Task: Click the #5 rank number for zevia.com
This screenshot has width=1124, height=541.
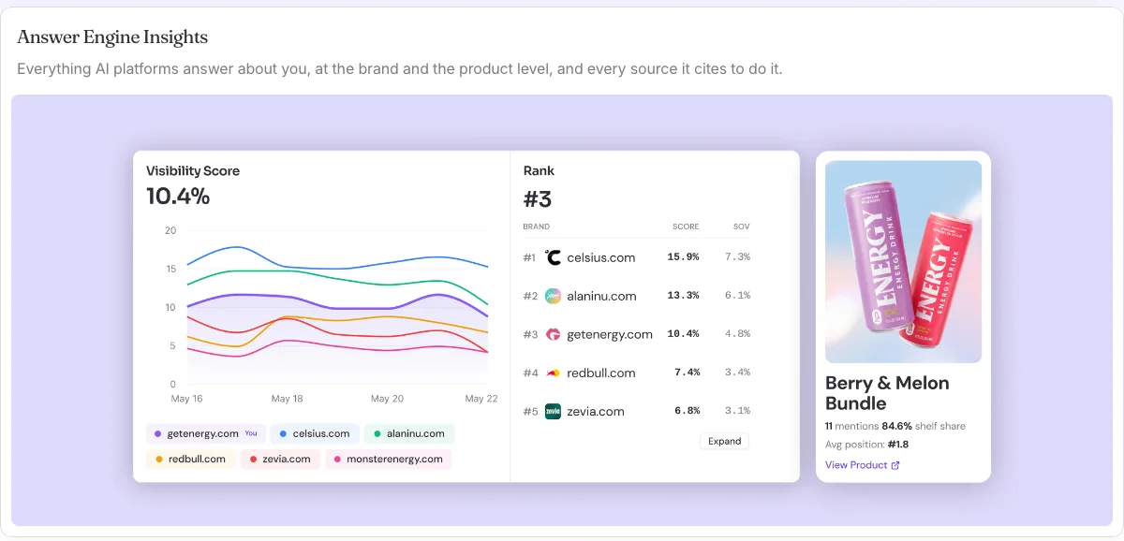Action: (x=530, y=411)
